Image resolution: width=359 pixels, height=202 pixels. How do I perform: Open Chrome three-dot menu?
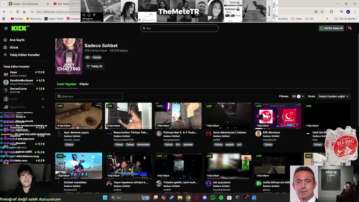click(x=355, y=12)
